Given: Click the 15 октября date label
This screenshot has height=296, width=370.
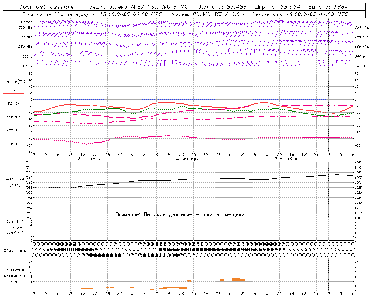Looking at the screenshot, I should click(284, 159).
